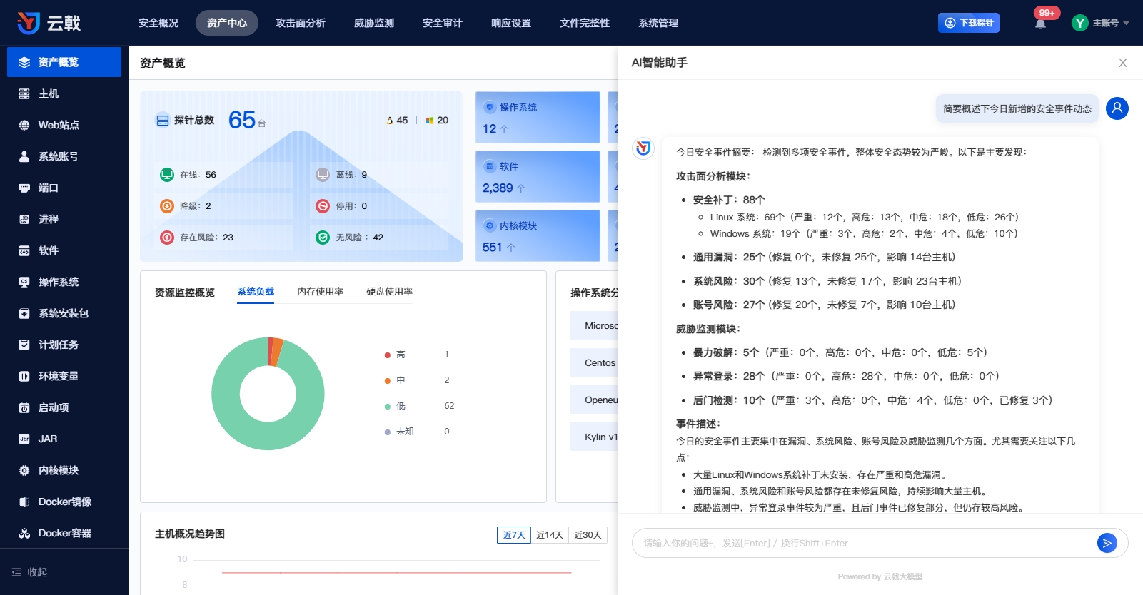Image resolution: width=1143 pixels, height=595 pixels.
Task: Select the 近7天 time range
Action: coord(513,535)
